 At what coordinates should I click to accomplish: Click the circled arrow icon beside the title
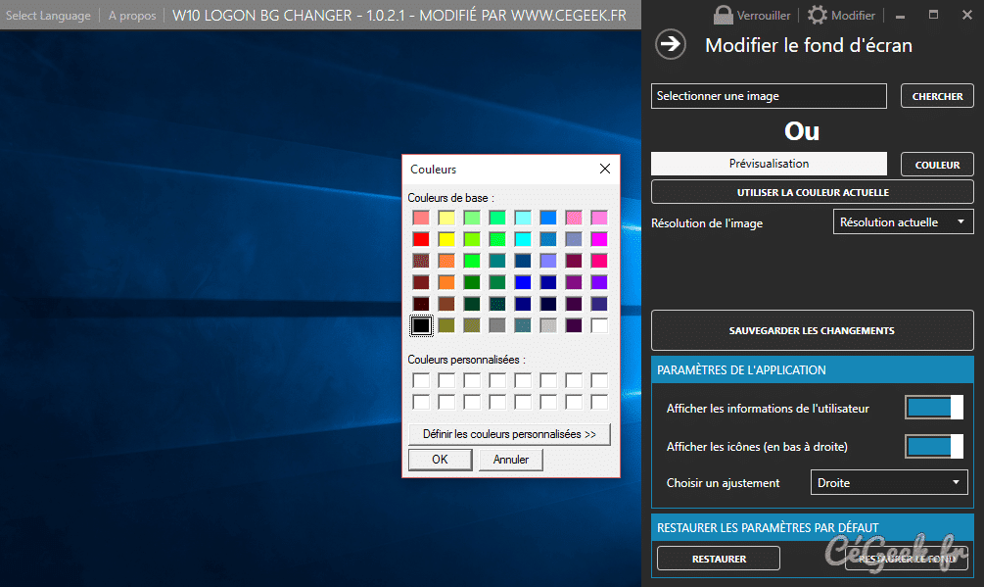point(671,44)
